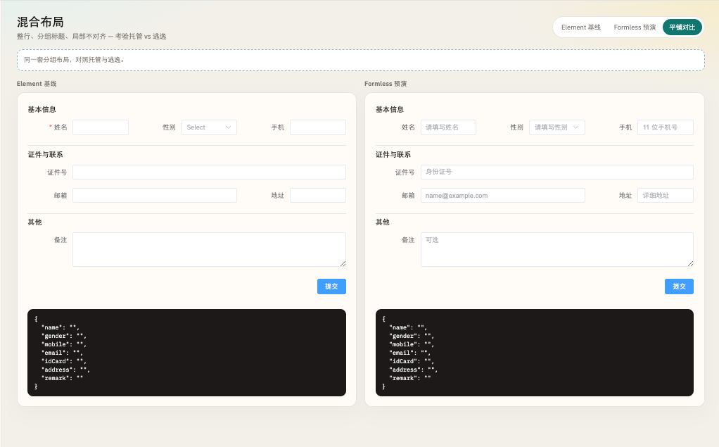Click the 其他 heading in Element panel
Viewport: 719px width, 447px height.
click(x=35, y=222)
